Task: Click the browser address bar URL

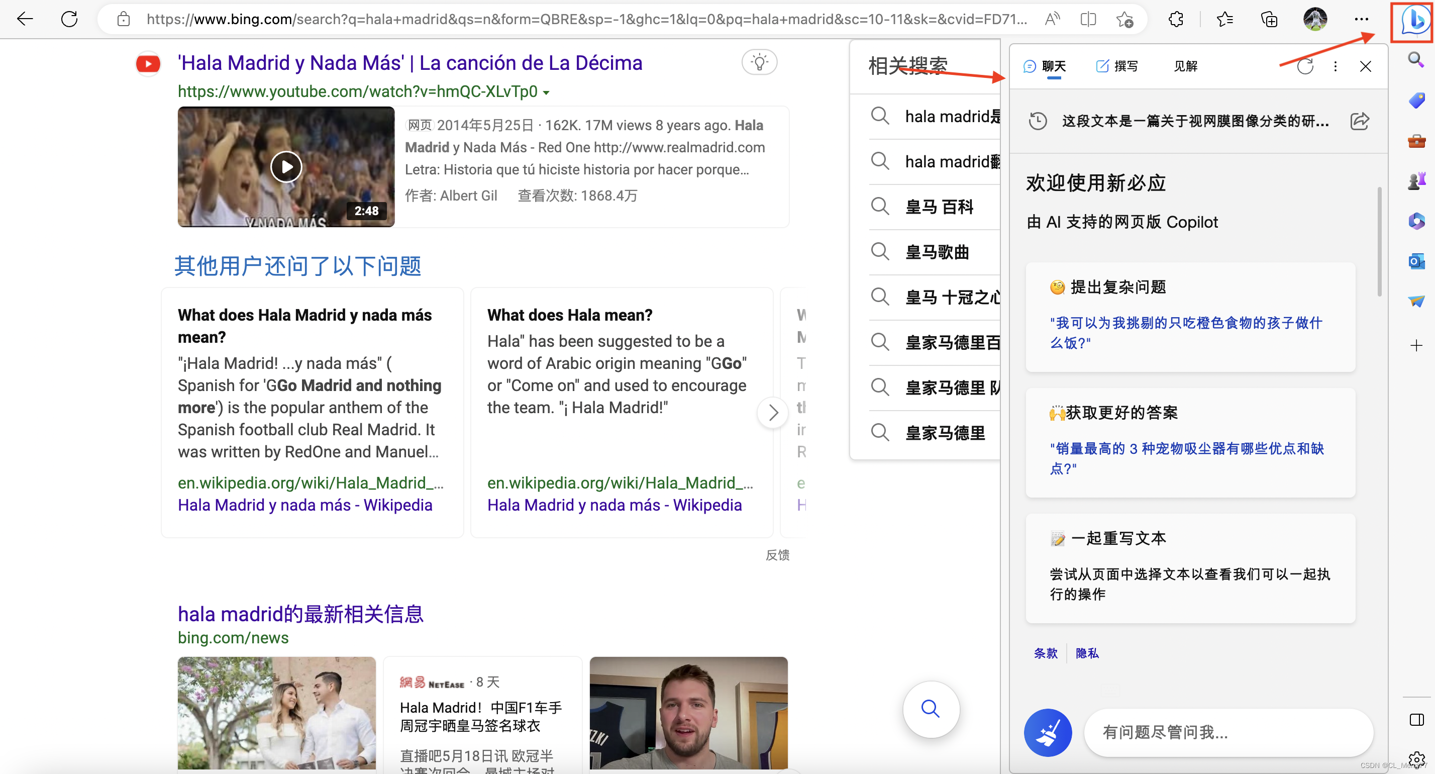Action: 586,20
